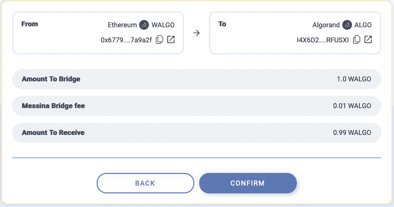Click the Ethereum network label
The image size is (394, 207).
click(122, 25)
